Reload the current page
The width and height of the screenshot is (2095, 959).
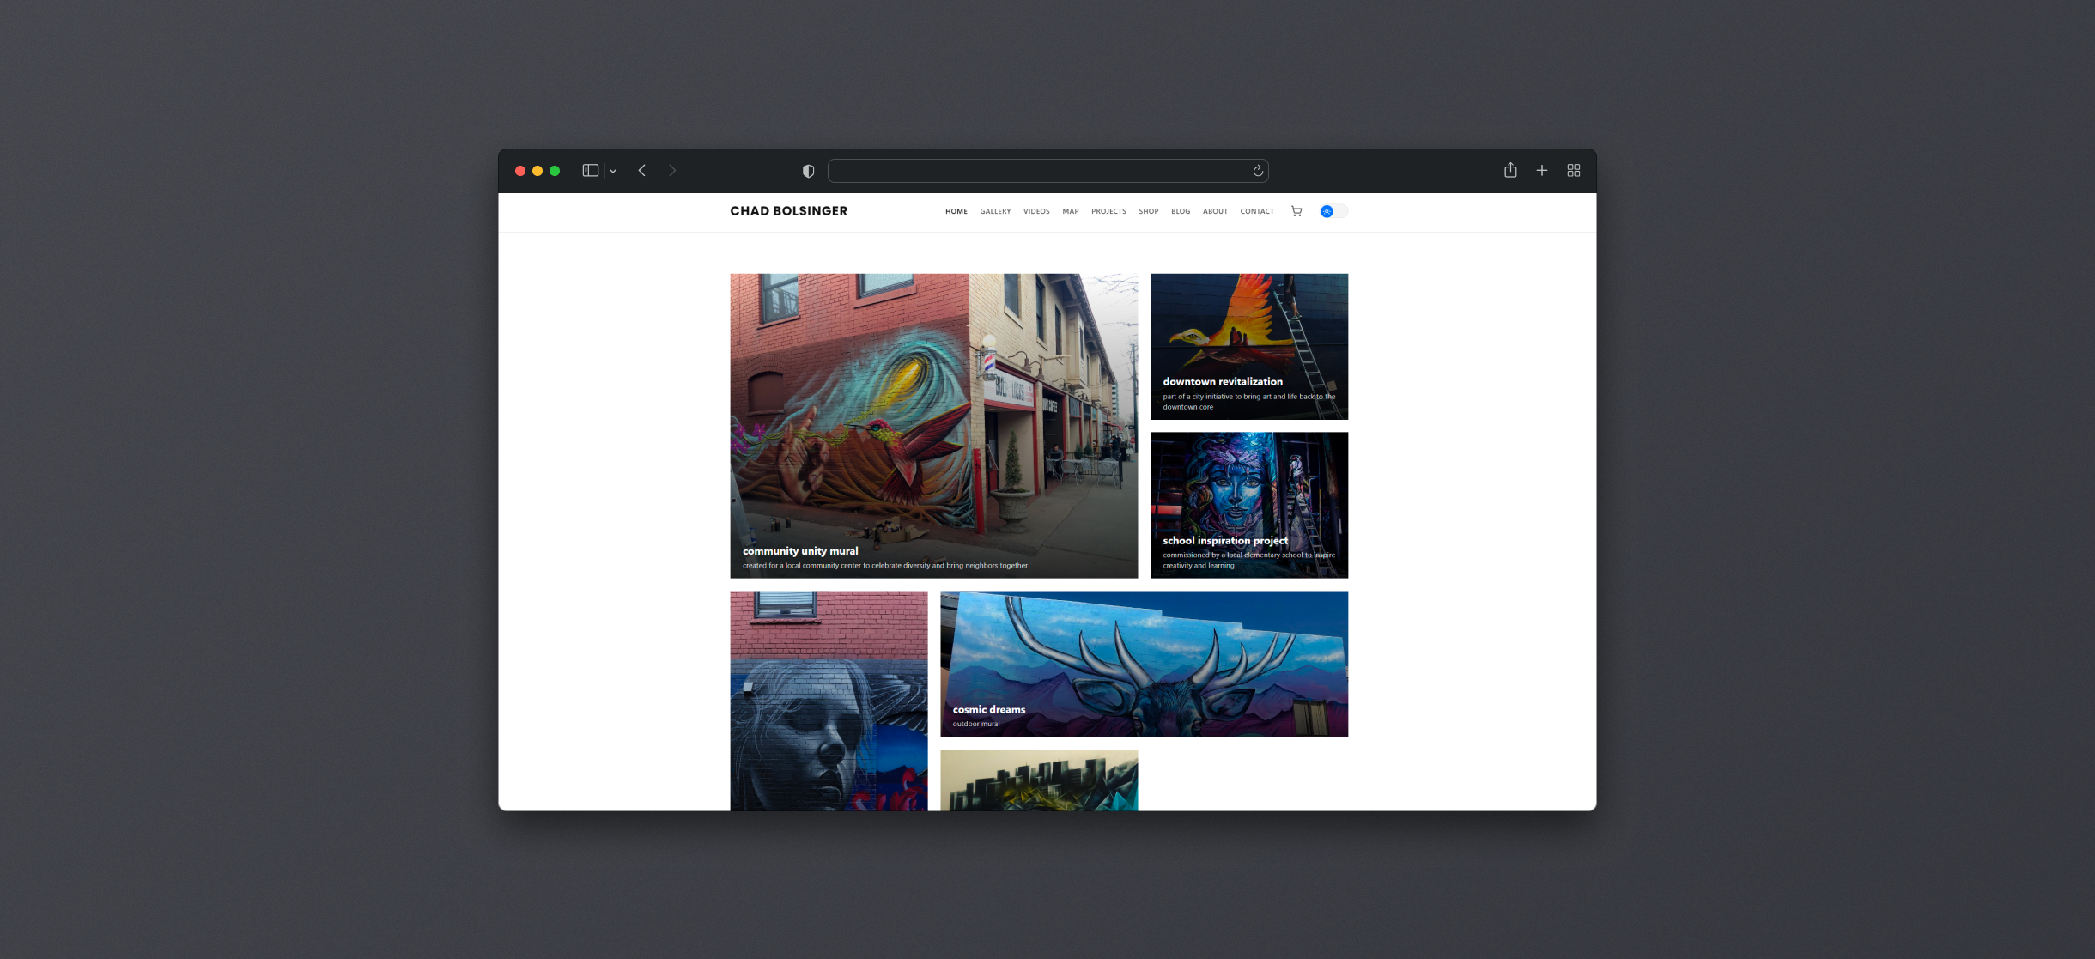[1256, 170]
